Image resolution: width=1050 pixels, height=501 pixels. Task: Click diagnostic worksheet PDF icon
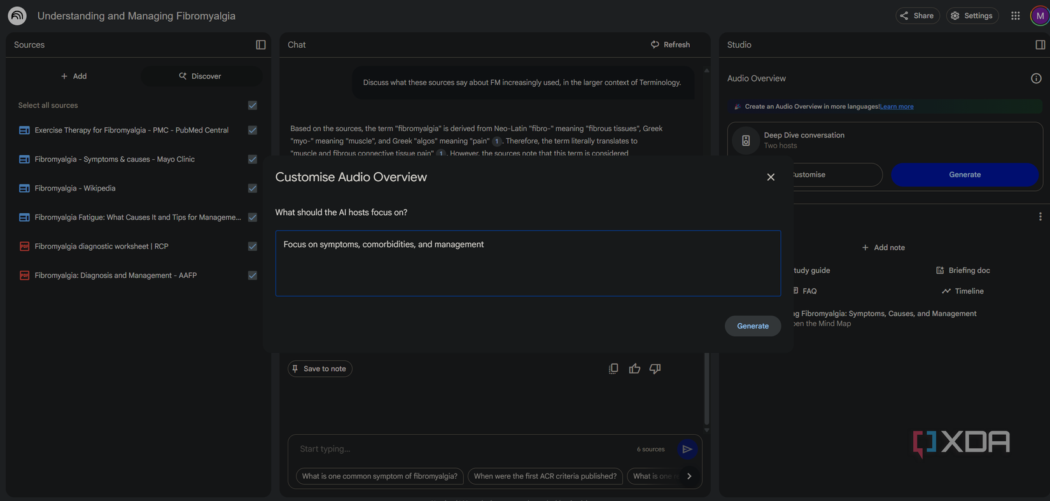pos(24,246)
